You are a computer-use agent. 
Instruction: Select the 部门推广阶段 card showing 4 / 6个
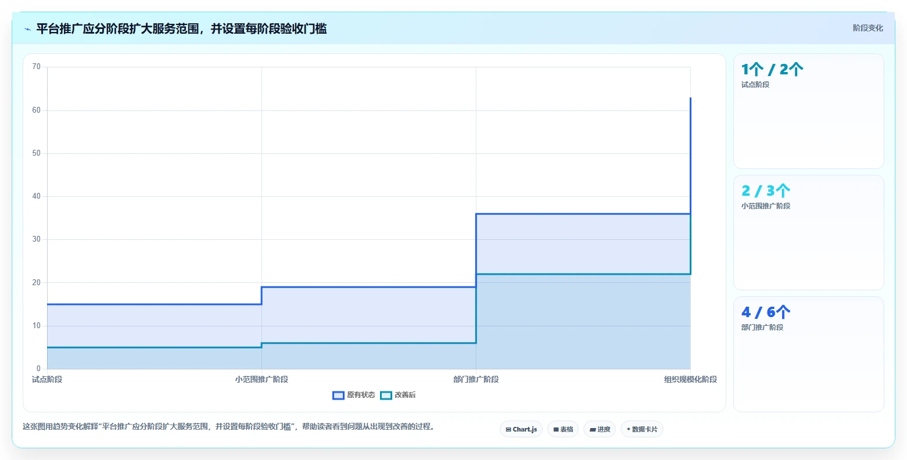pos(808,354)
